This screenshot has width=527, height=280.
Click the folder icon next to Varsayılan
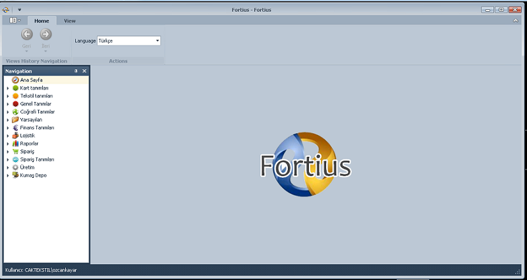pos(15,120)
